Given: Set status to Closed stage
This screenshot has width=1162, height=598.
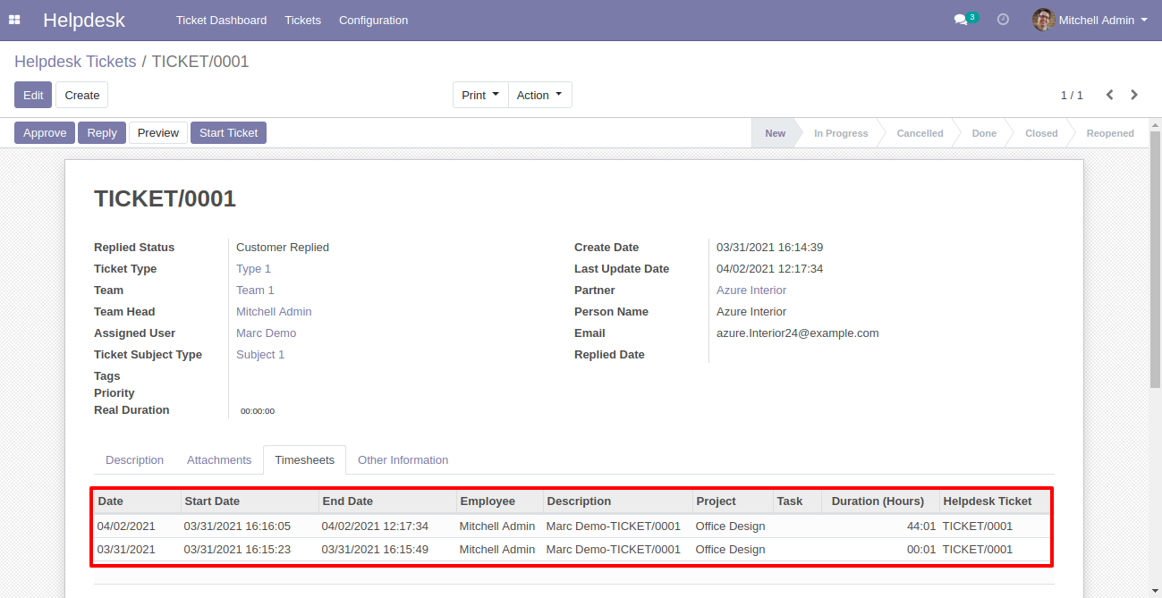Looking at the screenshot, I should pyautogui.click(x=1041, y=133).
